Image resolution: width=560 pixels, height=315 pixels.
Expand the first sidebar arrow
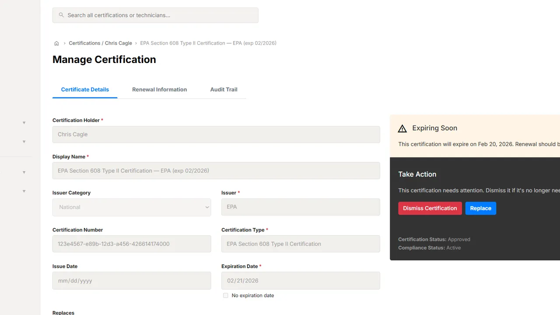(x=24, y=123)
